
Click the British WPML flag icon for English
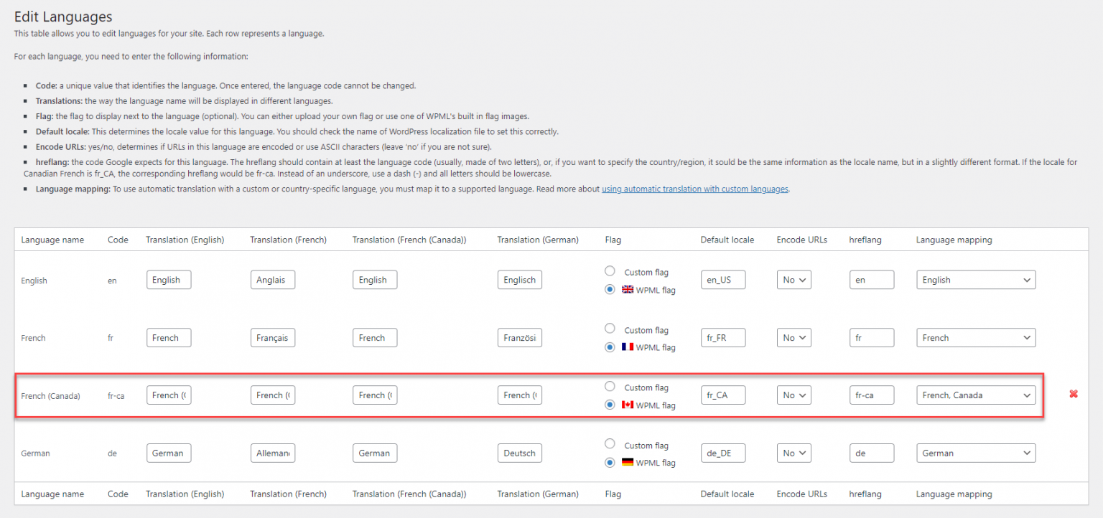coord(627,290)
